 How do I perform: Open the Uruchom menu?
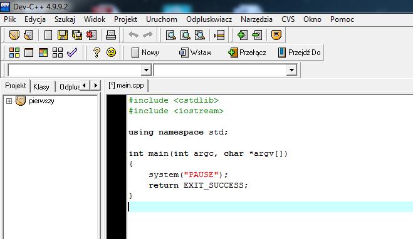(162, 19)
